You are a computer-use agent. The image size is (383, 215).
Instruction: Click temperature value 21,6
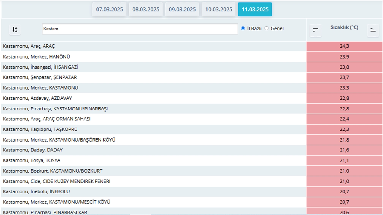click(x=344, y=150)
